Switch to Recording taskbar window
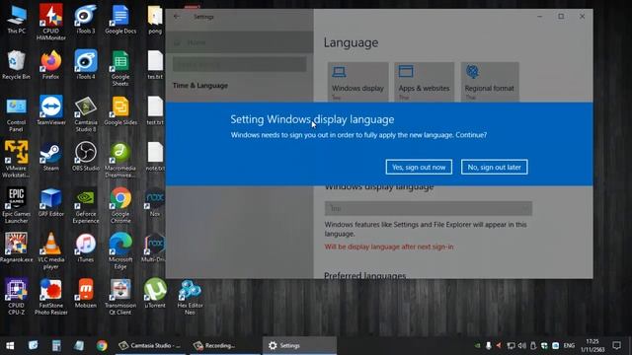Screen dimensions: 632x355 point(225,346)
